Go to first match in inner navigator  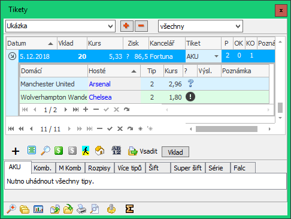pos(25,109)
